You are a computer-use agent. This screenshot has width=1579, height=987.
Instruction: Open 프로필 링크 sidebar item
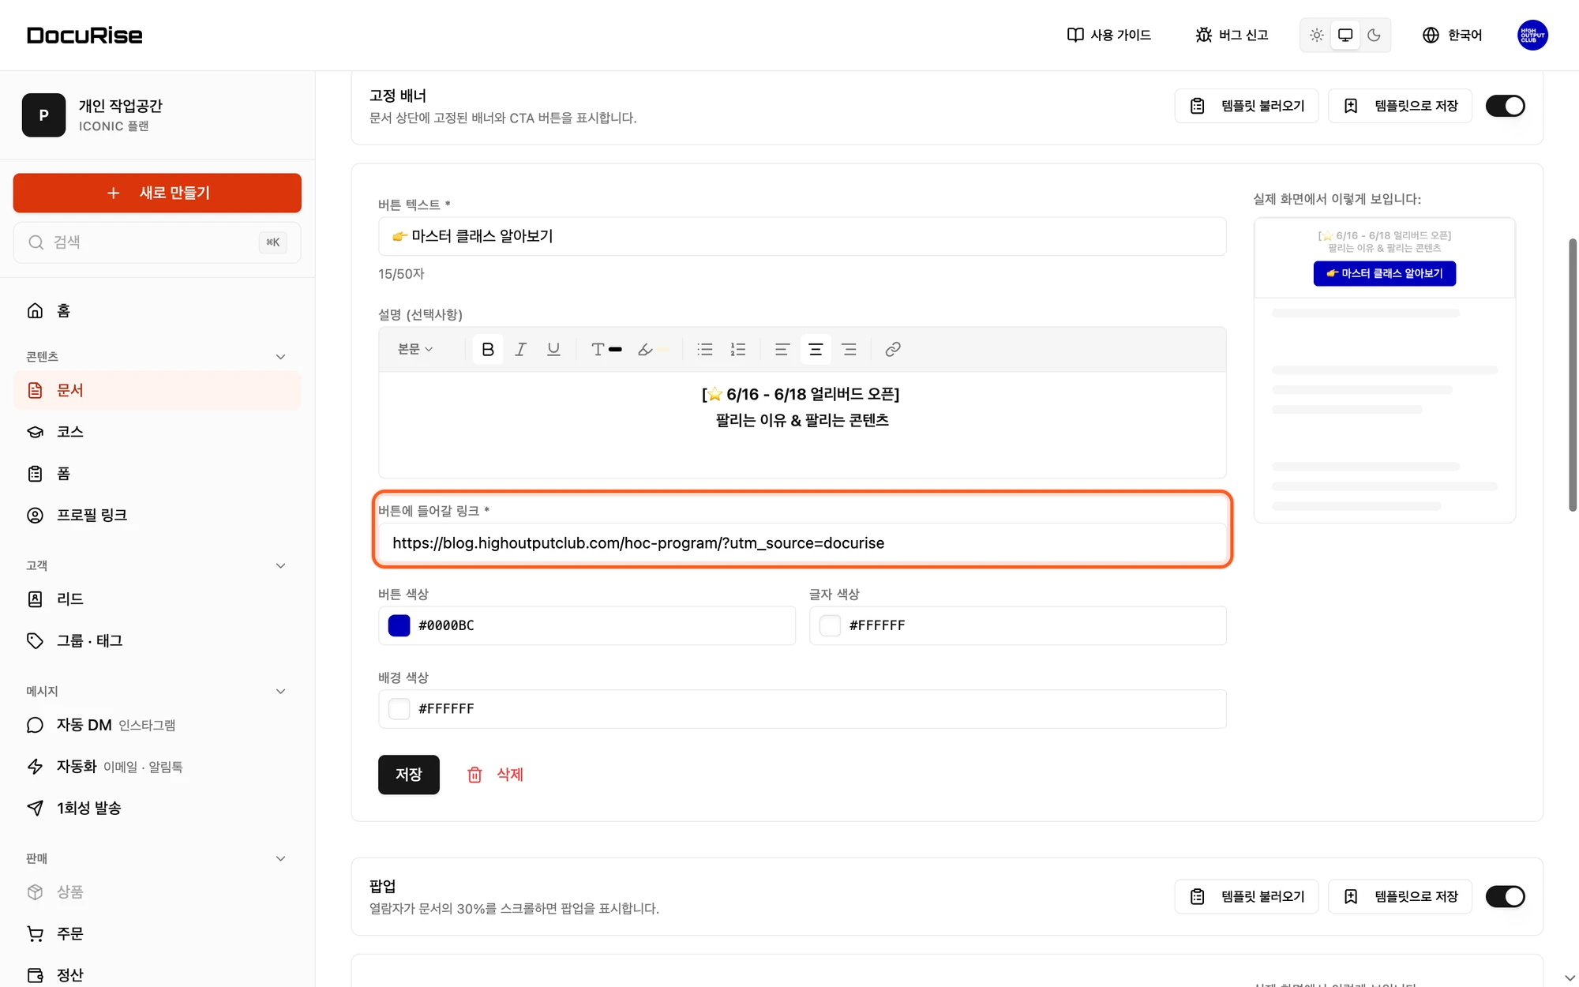[157, 515]
